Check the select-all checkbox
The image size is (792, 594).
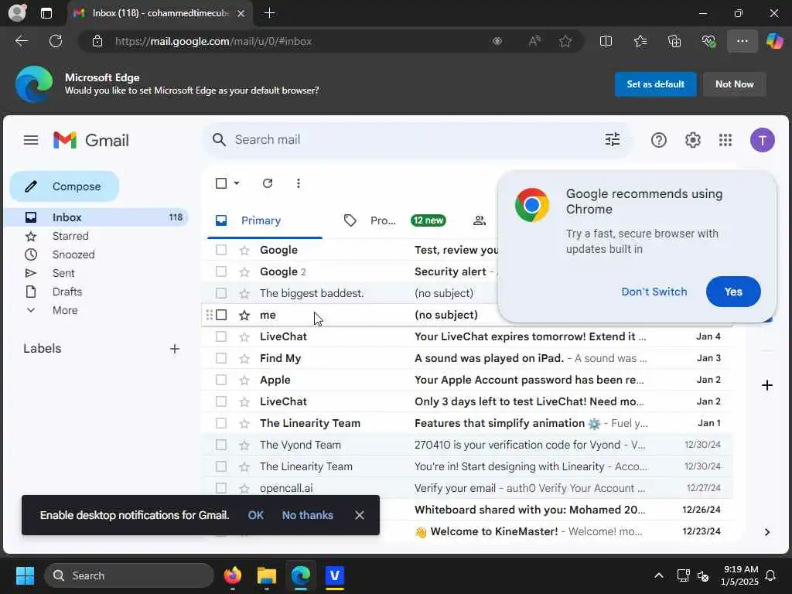221,183
